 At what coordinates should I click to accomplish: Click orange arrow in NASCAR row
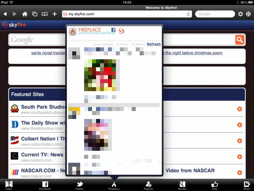tap(240, 172)
